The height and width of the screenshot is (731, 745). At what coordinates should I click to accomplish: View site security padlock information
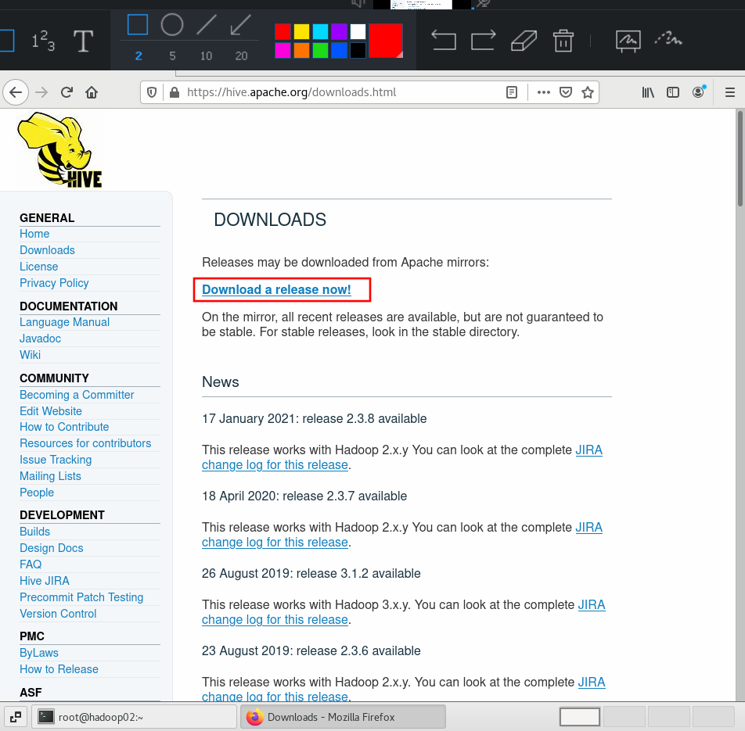(x=175, y=92)
